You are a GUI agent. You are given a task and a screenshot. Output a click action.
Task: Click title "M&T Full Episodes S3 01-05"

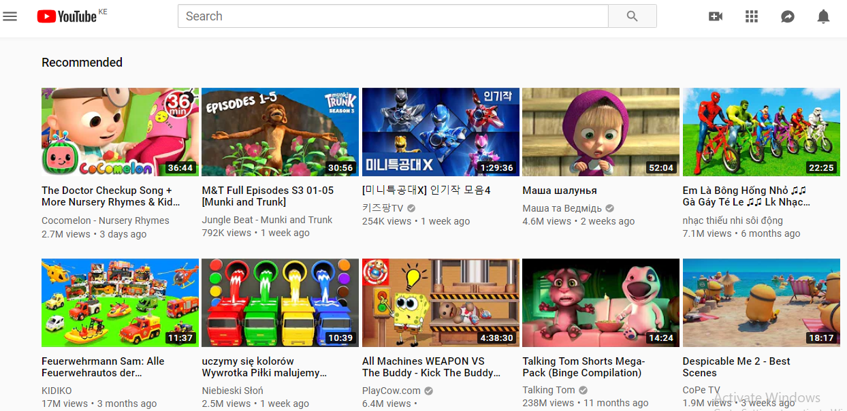click(x=268, y=196)
